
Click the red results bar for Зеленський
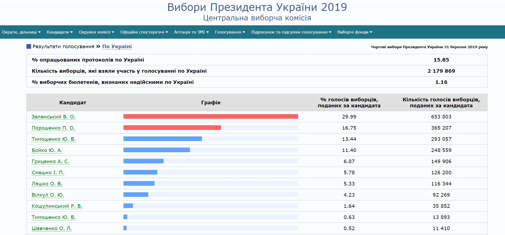click(x=210, y=117)
